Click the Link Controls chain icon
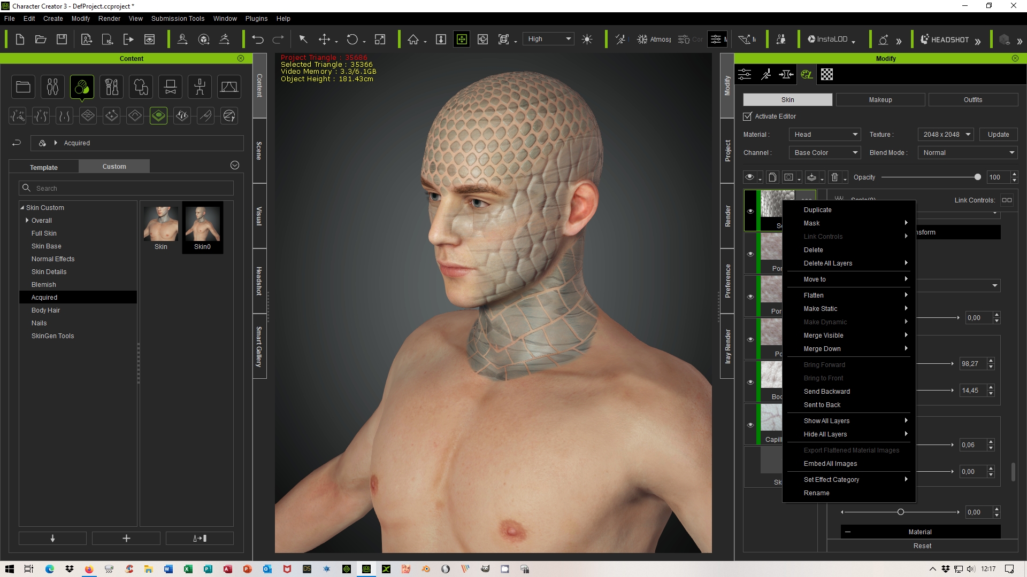Viewport: 1027px width, 577px height. click(1007, 200)
